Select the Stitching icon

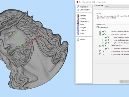click(78, 19)
